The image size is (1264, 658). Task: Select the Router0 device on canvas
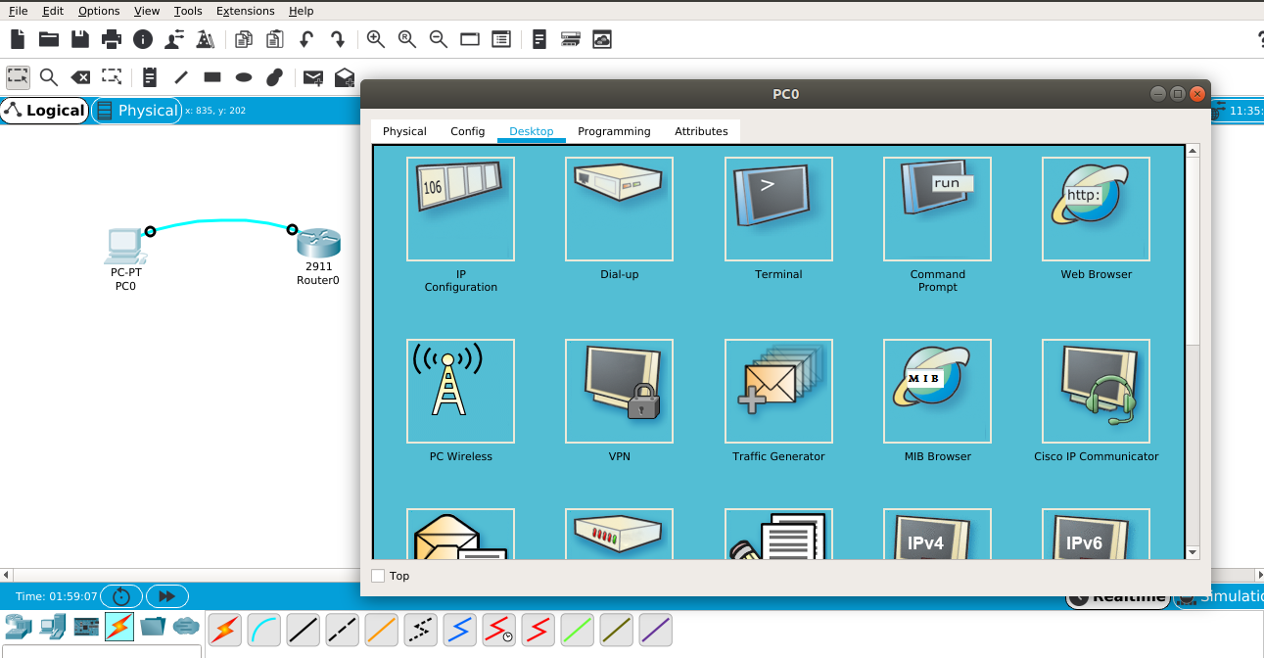click(x=318, y=245)
